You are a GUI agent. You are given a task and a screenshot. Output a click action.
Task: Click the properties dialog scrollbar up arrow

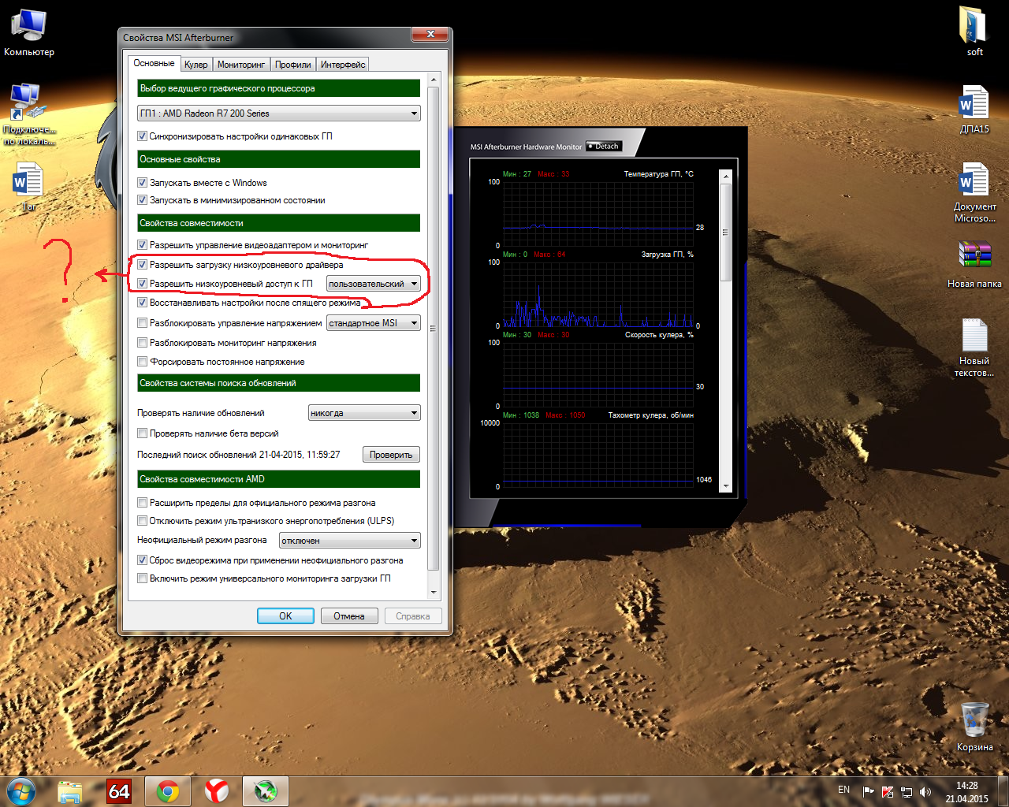coord(434,80)
